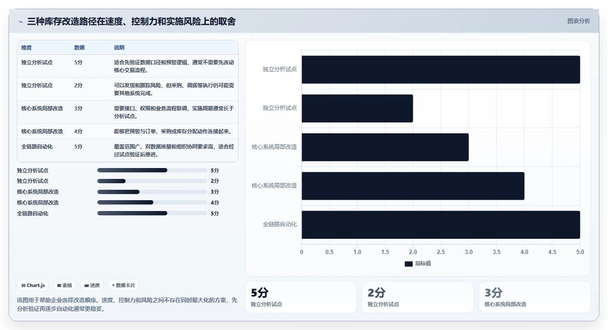Click the title 三种库存改造路径 heading

point(131,21)
